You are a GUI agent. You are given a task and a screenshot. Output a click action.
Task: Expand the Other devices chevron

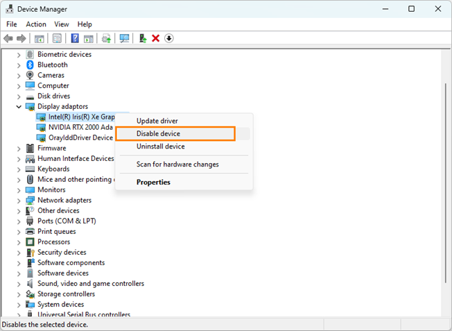click(x=19, y=211)
